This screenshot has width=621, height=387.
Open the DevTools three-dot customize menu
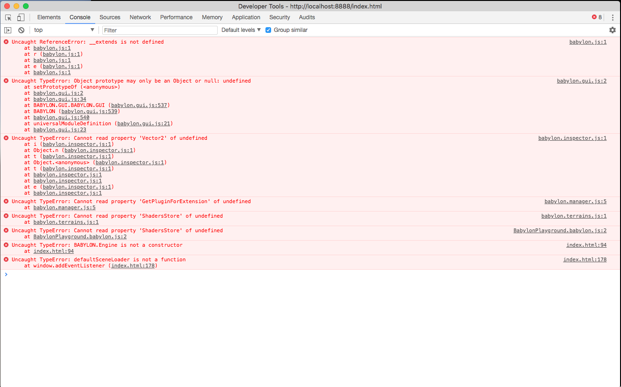[x=613, y=17]
